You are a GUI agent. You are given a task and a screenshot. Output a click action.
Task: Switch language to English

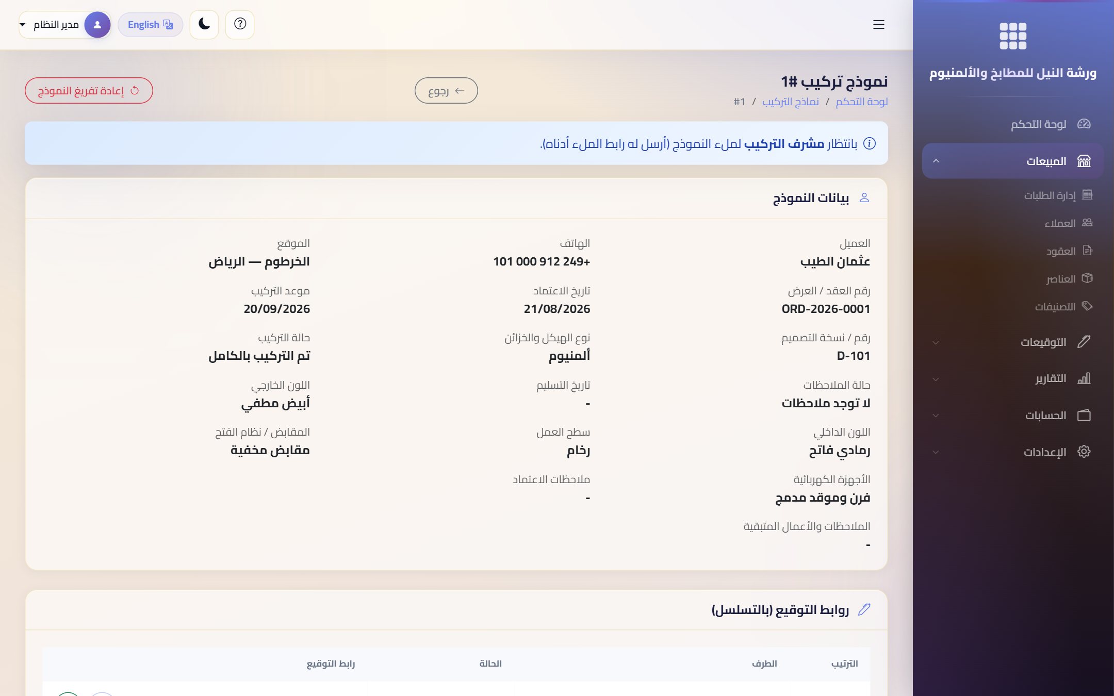click(x=151, y=25)
